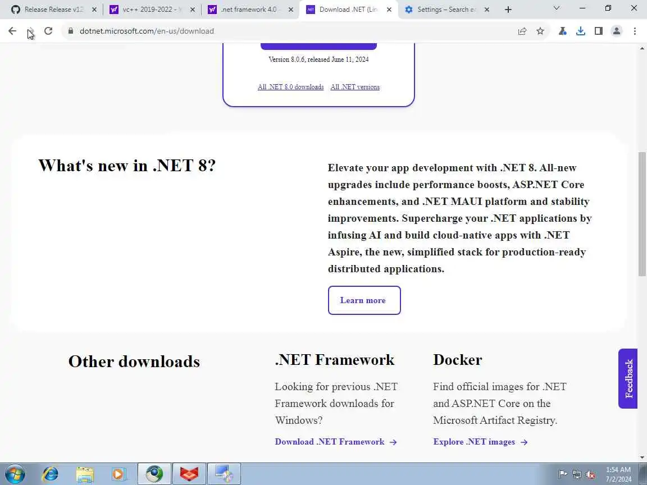Click the lock icon in address bar
The image size is (647, 485).
click(x=71, y=31)
